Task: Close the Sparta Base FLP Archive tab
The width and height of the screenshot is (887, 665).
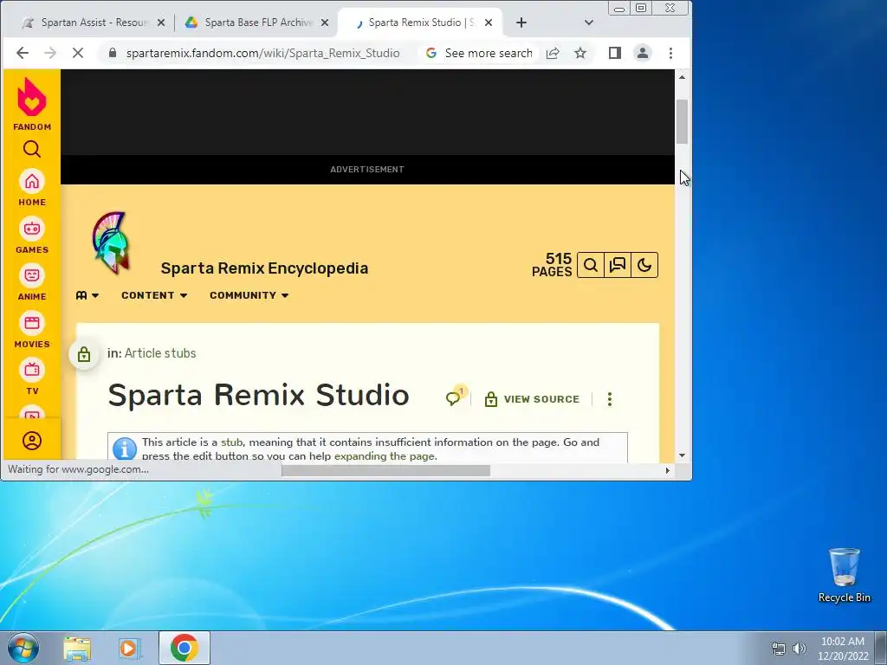Action: coord(325,23)
